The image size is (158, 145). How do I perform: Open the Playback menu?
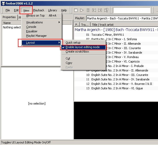pos(39,10)
